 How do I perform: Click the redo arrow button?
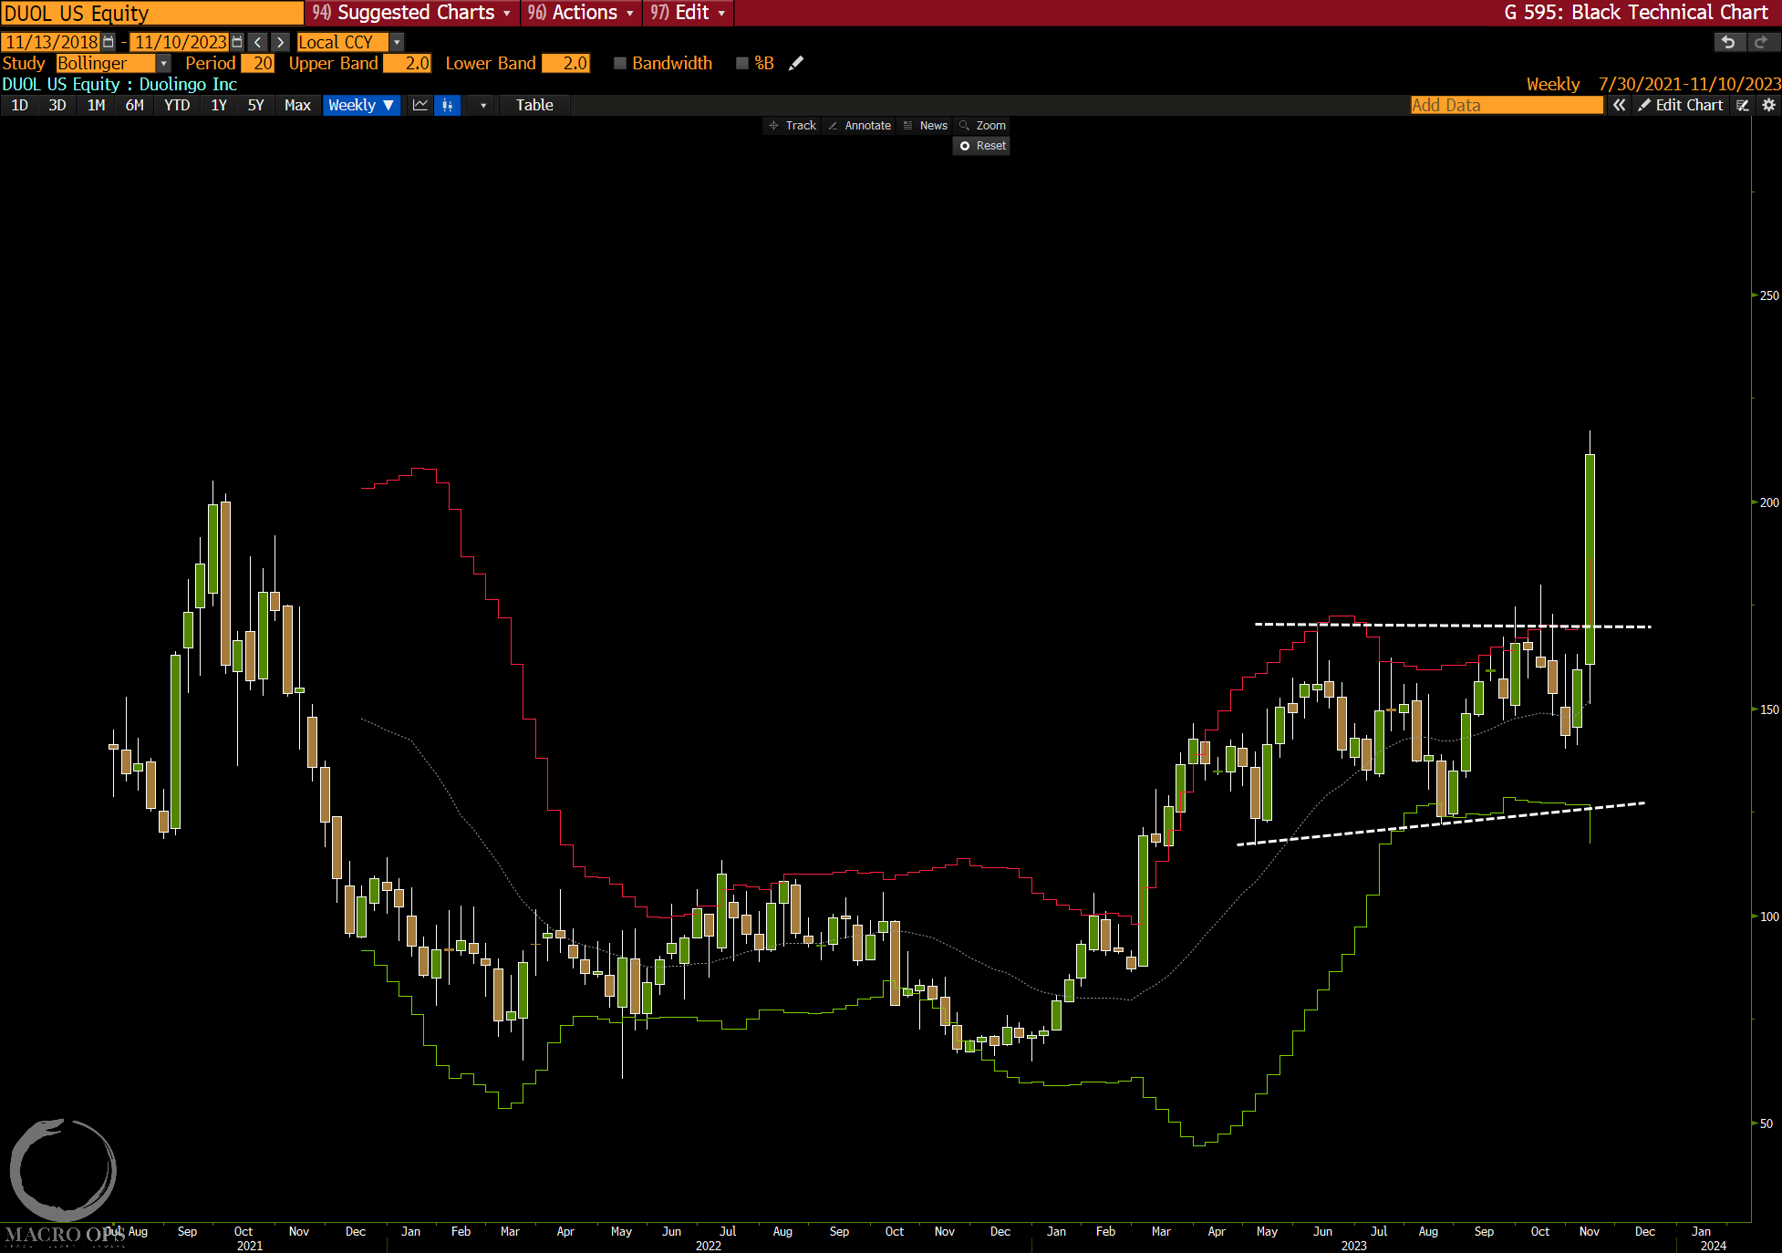tap(1761, 42)
